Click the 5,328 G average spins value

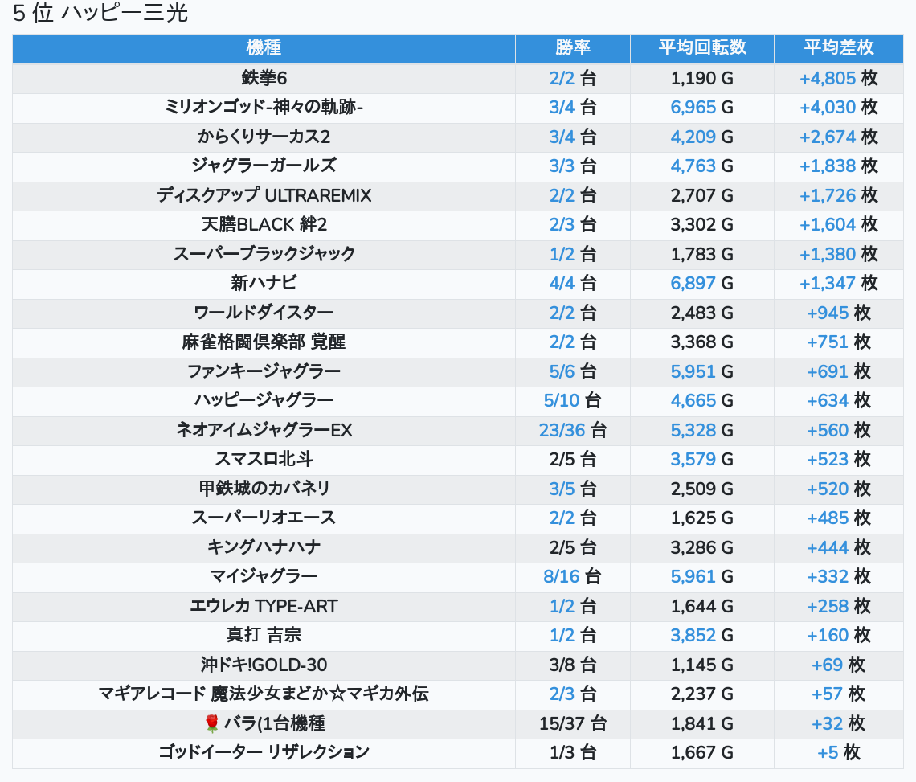702,430
